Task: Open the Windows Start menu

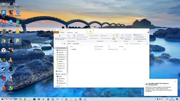Action: [2, 99]
